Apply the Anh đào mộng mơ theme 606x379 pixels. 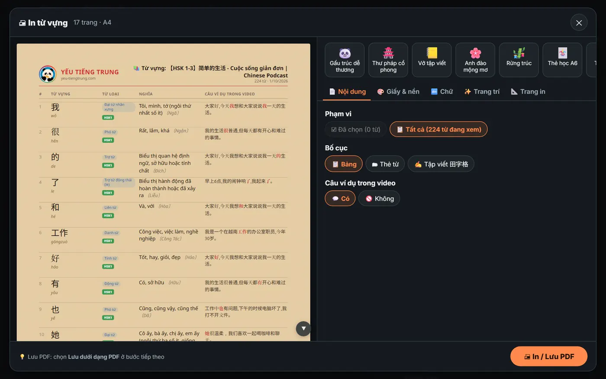475,60
